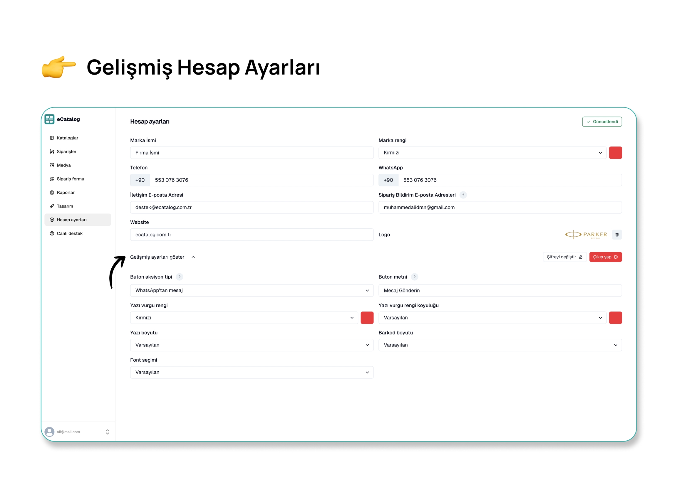The width and height of the screenshot is (677, 490).
Task: Open the Buton aksiyon tipi dropdown
Action: pyautogui.click(x=252, y=290)
